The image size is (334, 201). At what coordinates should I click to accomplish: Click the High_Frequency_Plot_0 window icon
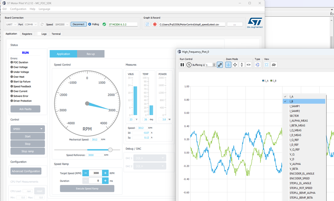(179, 52)
